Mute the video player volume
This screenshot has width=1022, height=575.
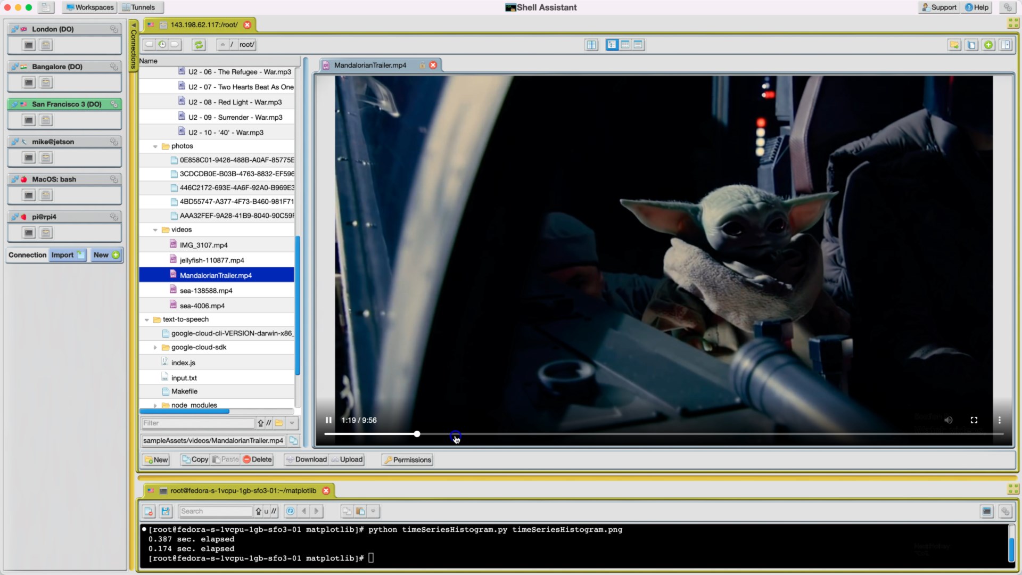pyautogui.click(x=948, y=420)
